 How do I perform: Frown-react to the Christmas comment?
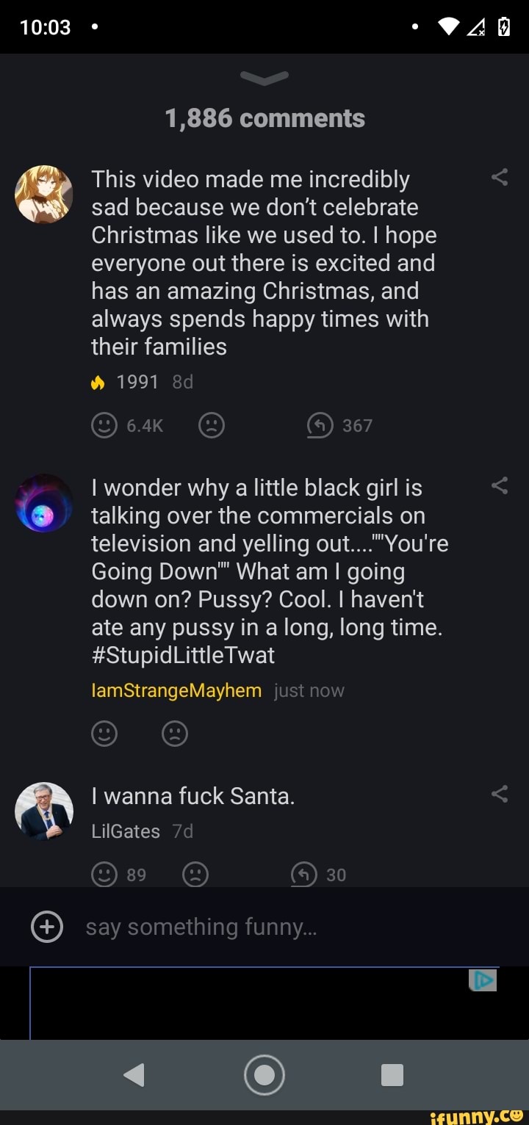pyautogui.click(x=212, y=425)
